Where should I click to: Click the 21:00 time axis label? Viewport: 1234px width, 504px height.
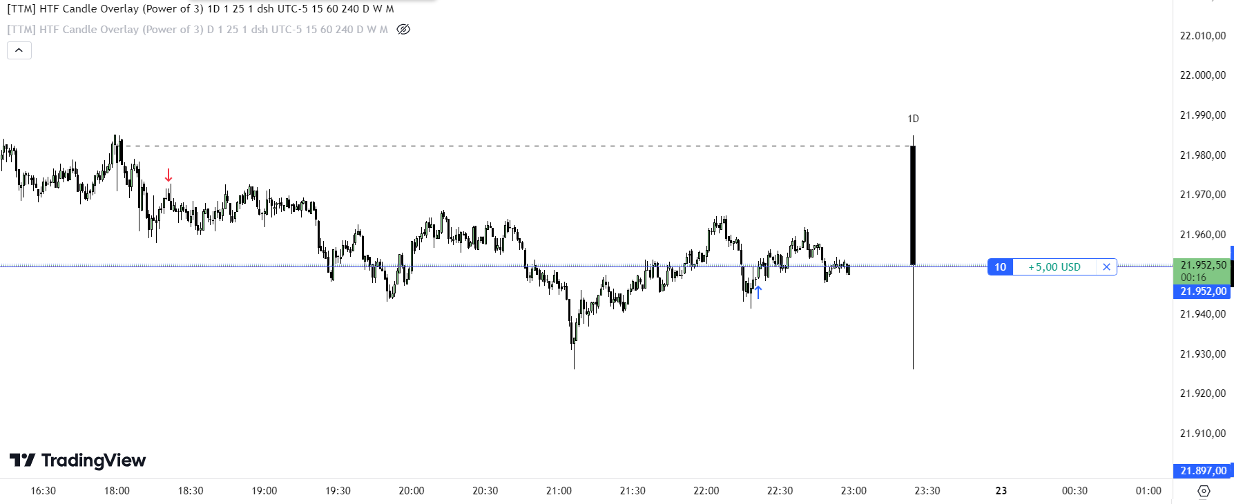[559, 491]
